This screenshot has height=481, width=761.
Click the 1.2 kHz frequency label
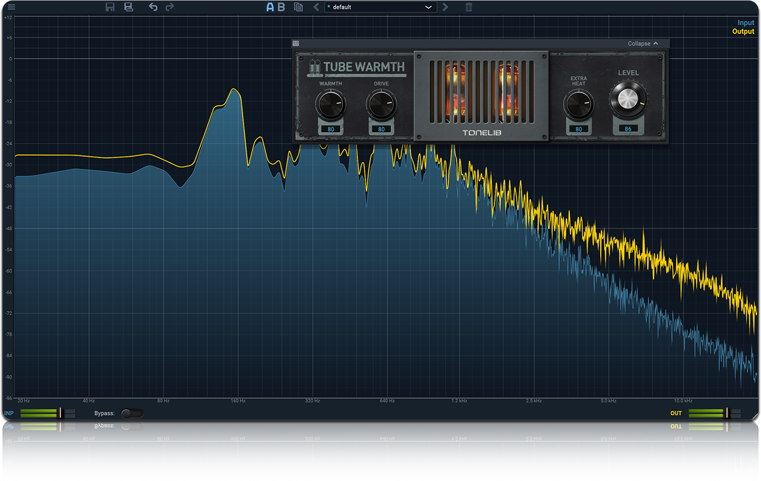[x=459, y=401]
